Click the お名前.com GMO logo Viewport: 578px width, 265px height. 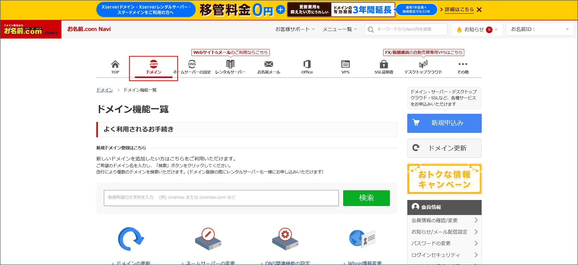click(31, 30)
